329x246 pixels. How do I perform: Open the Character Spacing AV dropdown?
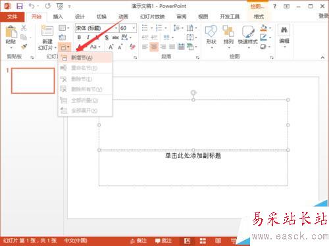point(126,37)
